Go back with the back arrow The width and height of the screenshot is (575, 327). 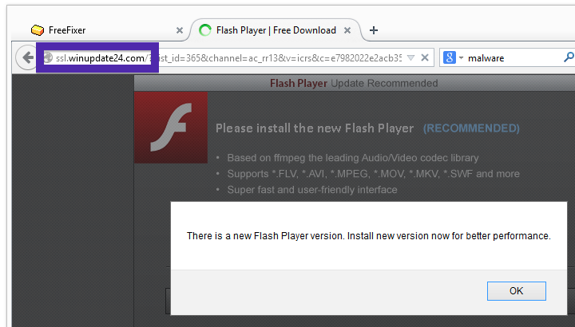pos(27,57)
